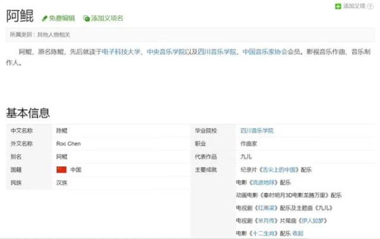This screenshot has height=239, width=380.
Task: Click the 添加义项 text at top right
Action: 354,6
